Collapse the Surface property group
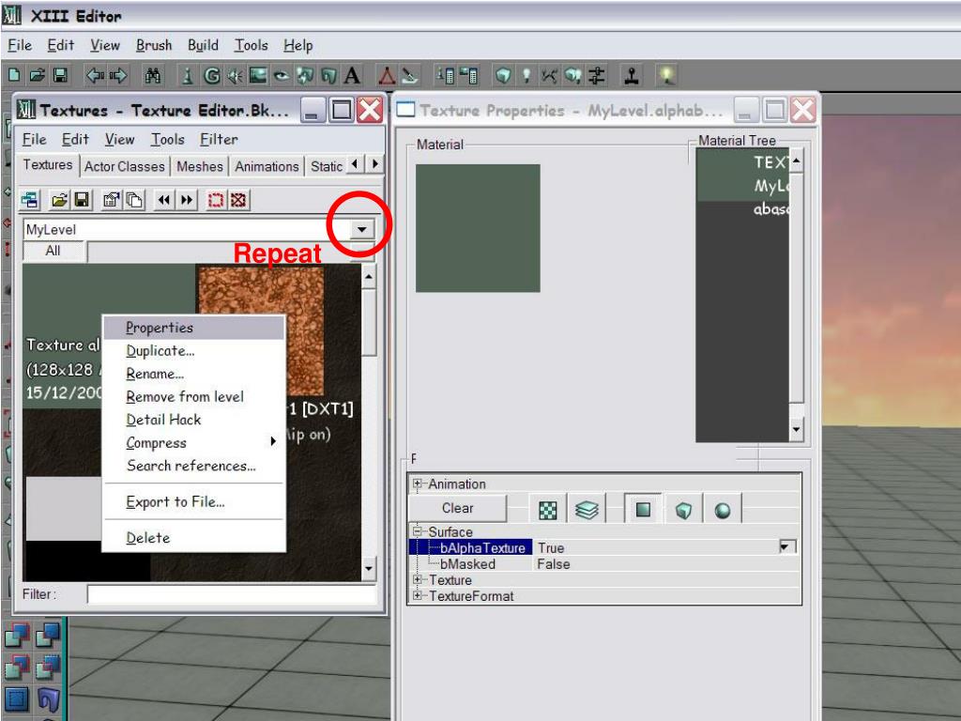Screen dimensions: 961x721 coord(417,531)
